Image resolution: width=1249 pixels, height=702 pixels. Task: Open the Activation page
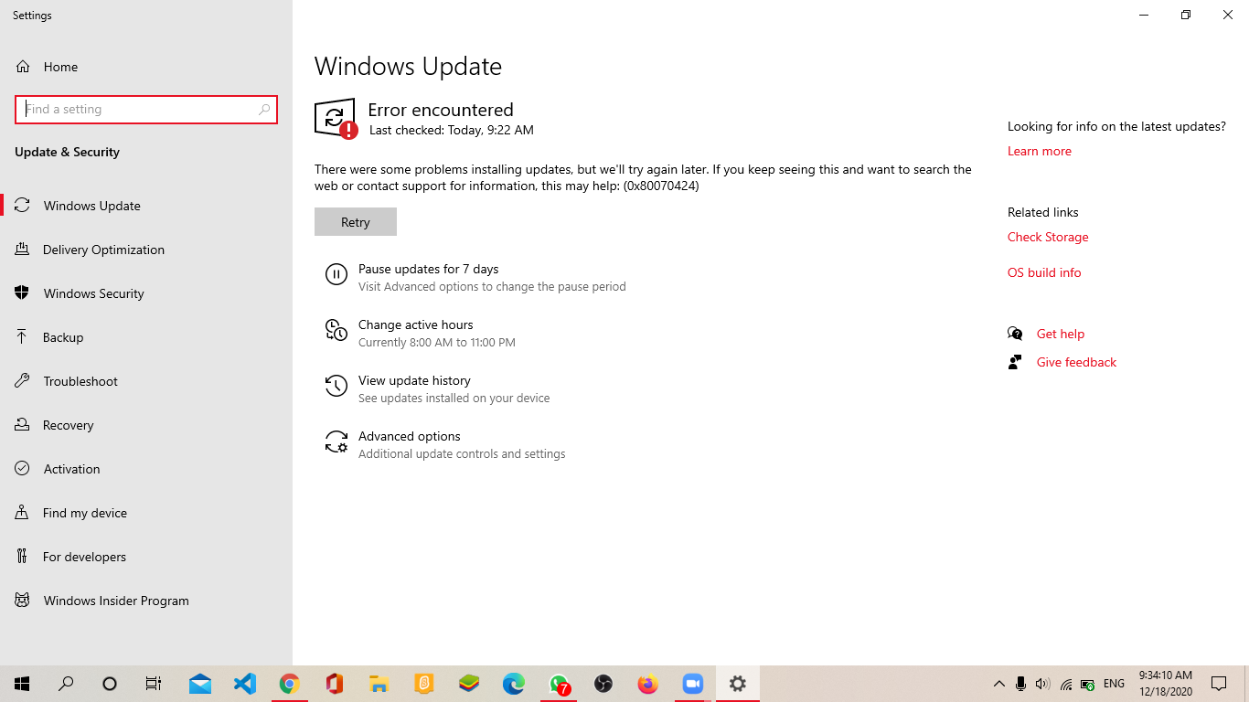[x=146, y=469]
